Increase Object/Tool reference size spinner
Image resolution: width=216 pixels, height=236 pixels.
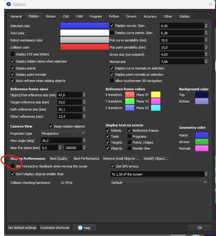click(84, 94)
